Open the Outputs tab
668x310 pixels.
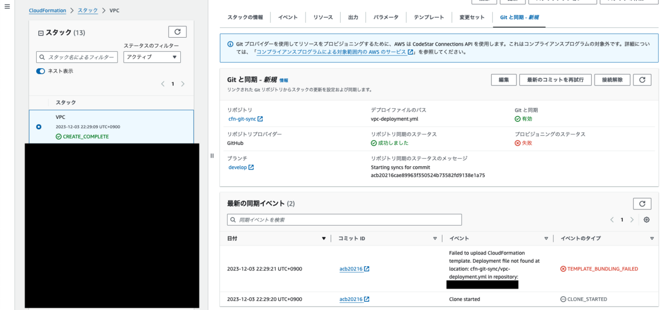click(x=353, y=17)
